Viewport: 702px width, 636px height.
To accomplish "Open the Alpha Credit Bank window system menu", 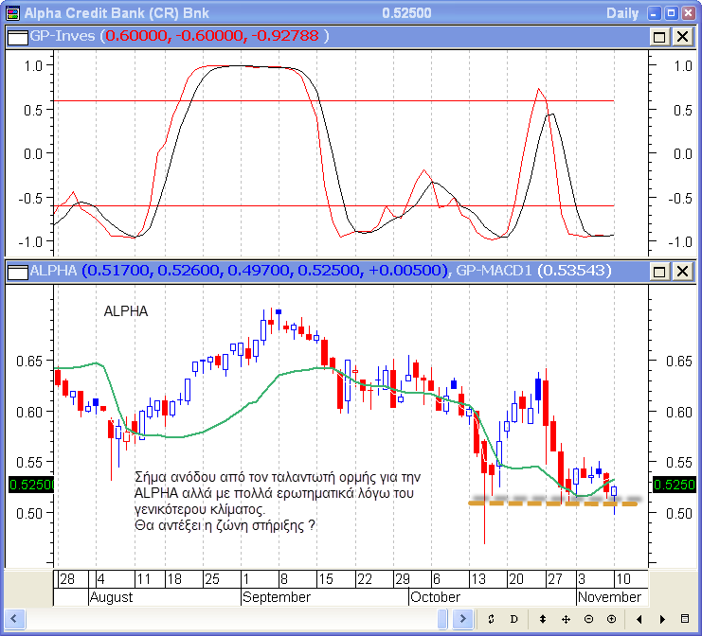I will [x=11, y=13].
